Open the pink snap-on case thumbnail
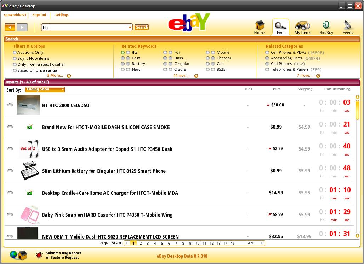The width and height of the screenshot is (364, 264). [29, 215]
